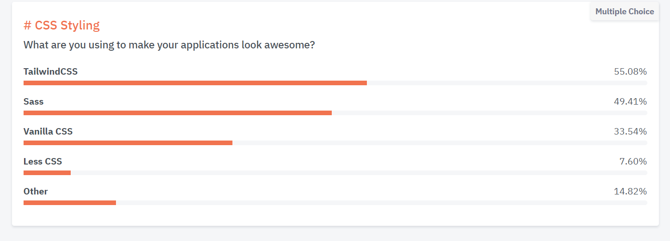Viewport: 670px width, 241px height.
Task: Click the Vanilla CSS progress bar
Action: pyautogui.click(x=335, y=143)
